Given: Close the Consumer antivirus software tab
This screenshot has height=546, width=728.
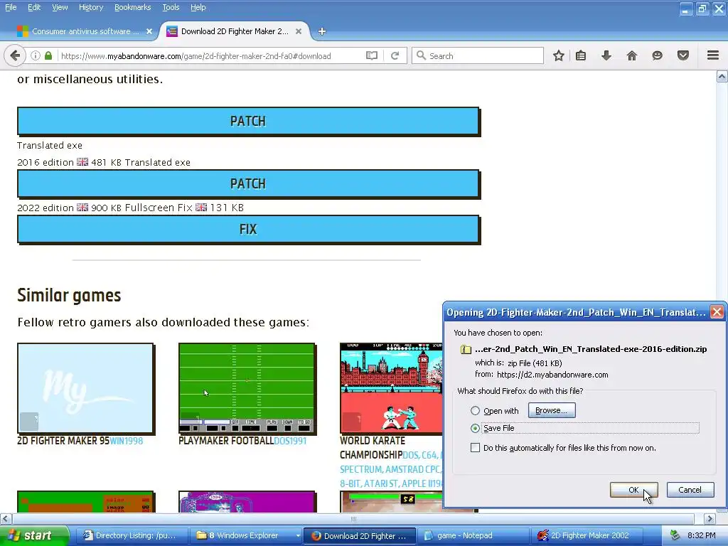Looking at the screenshot, I should click(149, 31).
